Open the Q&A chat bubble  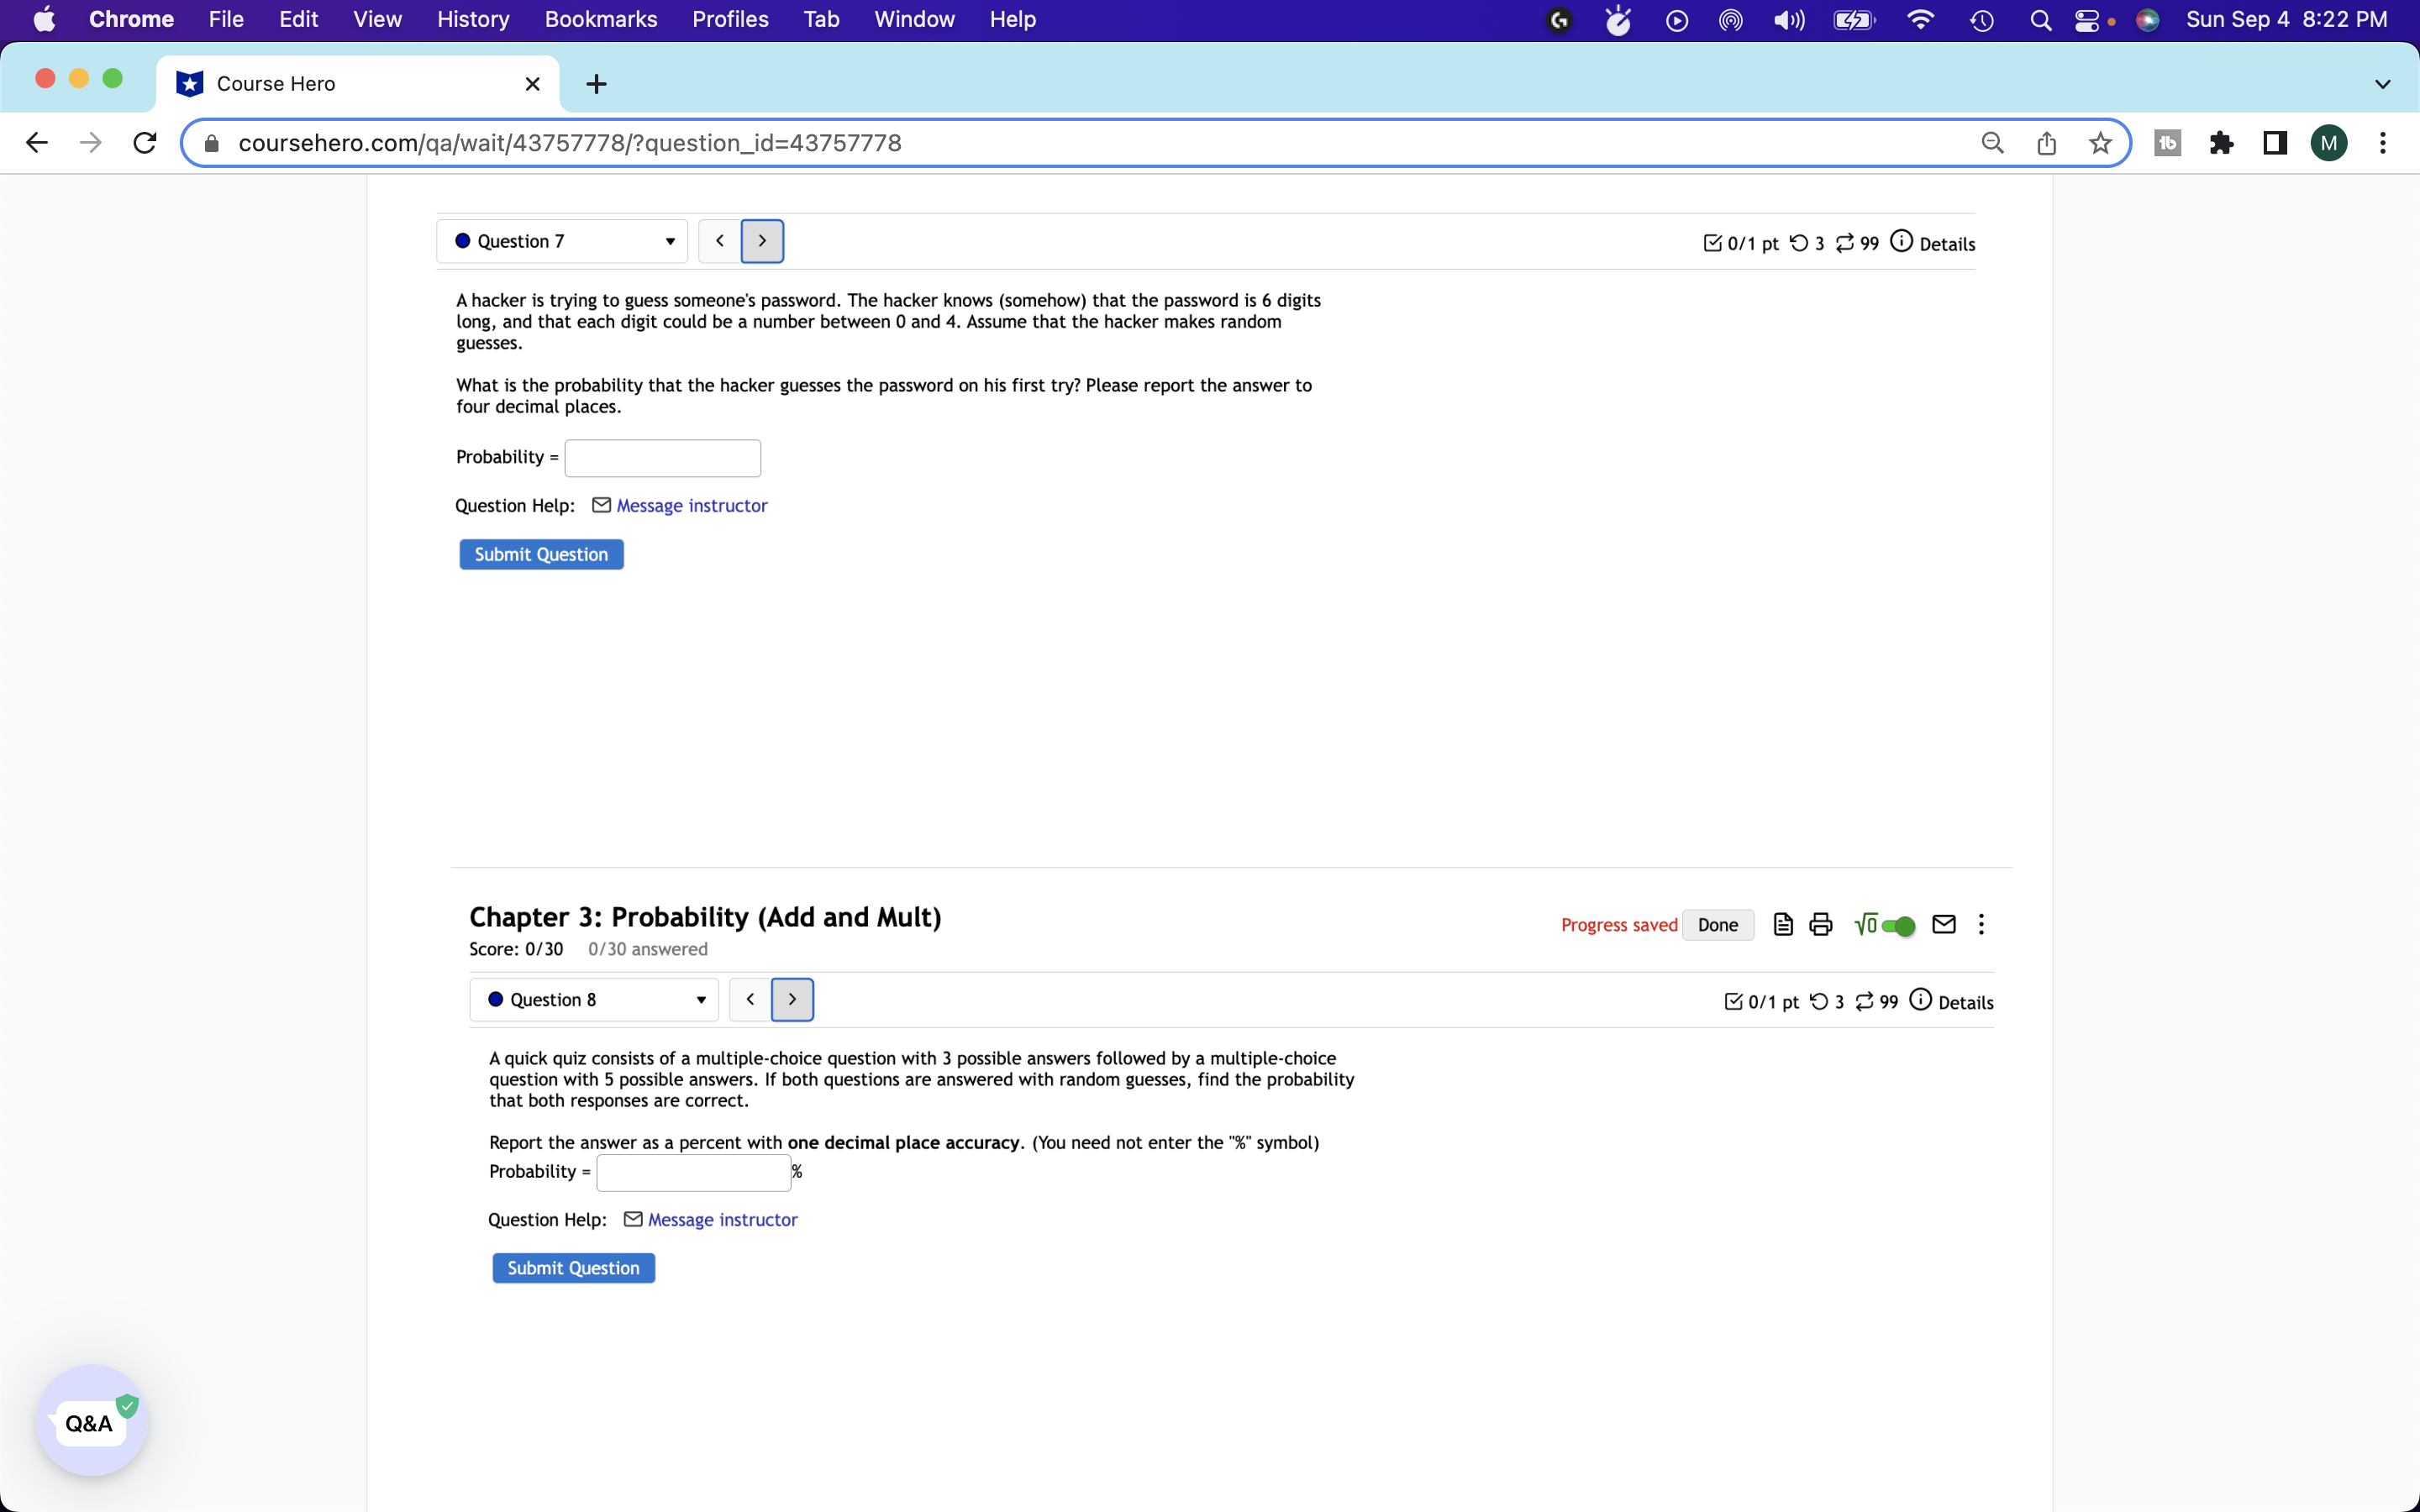(x=91, y=1421)
